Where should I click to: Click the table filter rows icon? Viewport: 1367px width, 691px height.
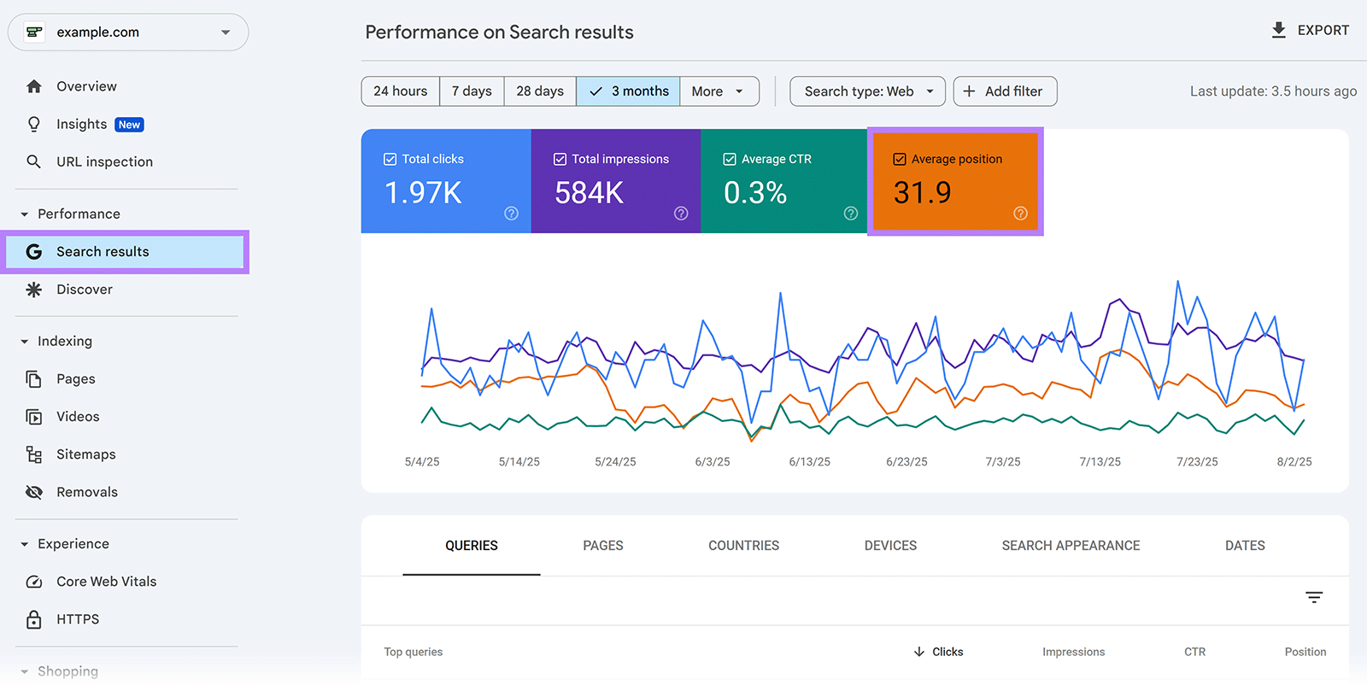click(1314, 597)
